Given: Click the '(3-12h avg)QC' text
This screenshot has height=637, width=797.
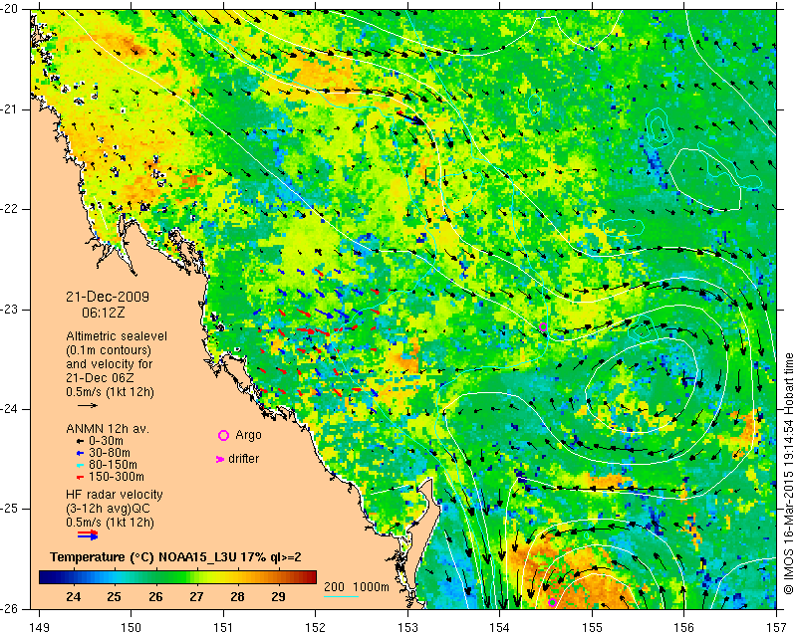Looking at the screenshot, I should coord(109,508).
